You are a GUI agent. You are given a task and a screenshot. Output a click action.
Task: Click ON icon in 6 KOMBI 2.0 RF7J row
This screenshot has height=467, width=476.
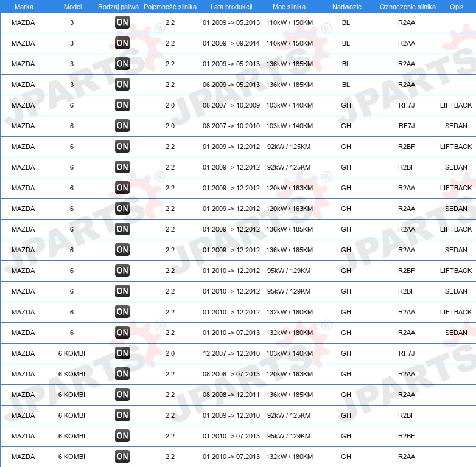click(122, 353)
